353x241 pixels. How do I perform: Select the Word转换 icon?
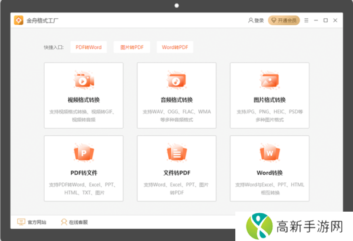coord(269,153)
